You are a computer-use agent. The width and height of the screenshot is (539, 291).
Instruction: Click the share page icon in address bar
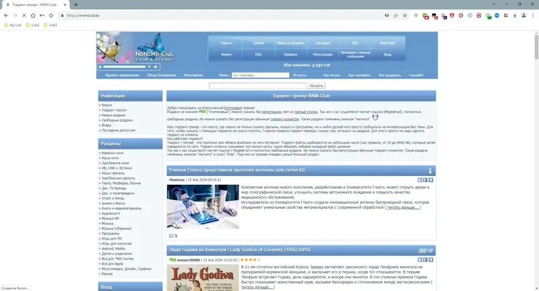(x=395, y=15)
